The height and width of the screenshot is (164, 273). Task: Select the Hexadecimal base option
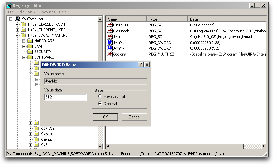tap(100, 96)
